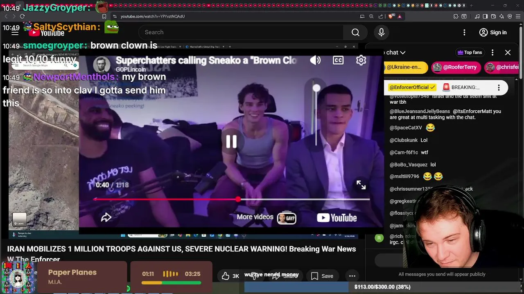Image resolution: width=524 pixels, height=294 pixels.
Task: Click embedded video title Superchatters calling Sneako
Action: [206, 60]
